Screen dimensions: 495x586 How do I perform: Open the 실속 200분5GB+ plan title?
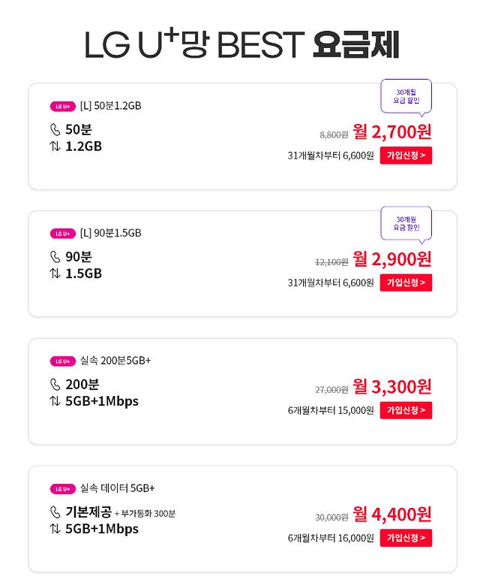[115, 361]
